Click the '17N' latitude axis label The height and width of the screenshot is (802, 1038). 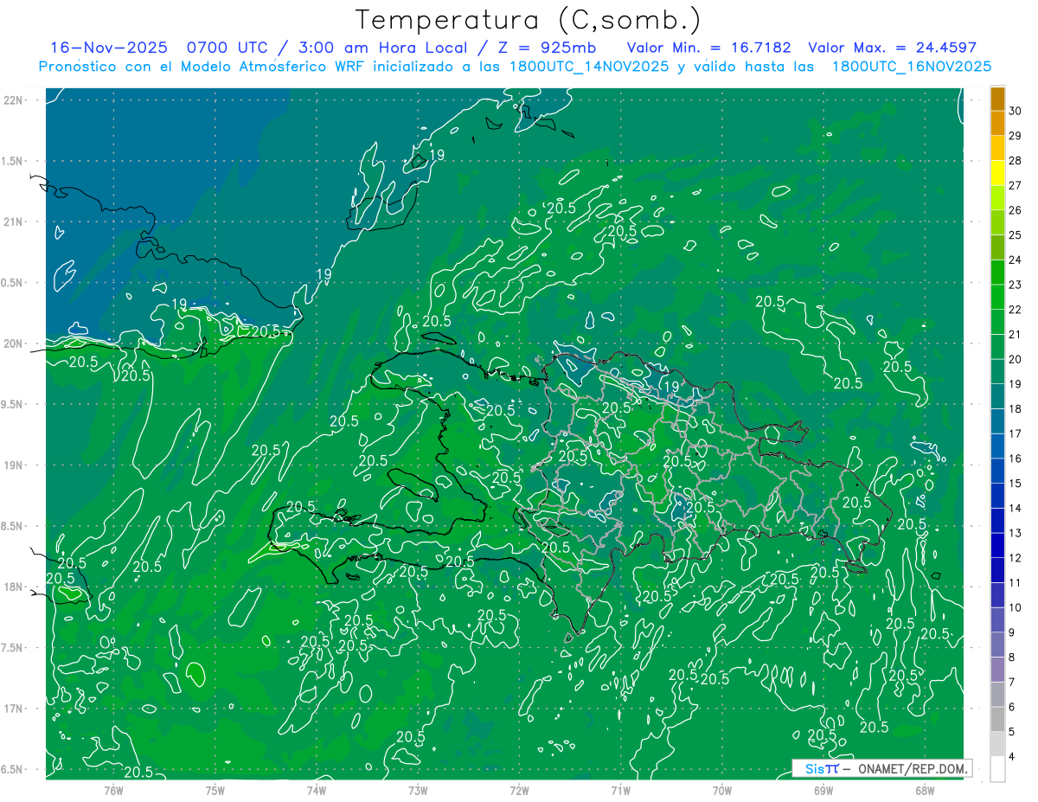pyautogui.click(x=13, y=709)
